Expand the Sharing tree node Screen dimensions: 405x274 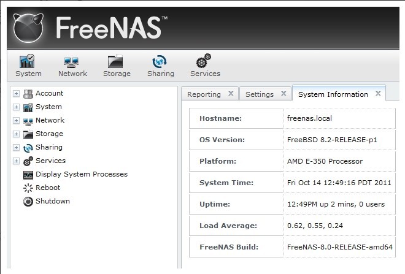click(16, 148)
